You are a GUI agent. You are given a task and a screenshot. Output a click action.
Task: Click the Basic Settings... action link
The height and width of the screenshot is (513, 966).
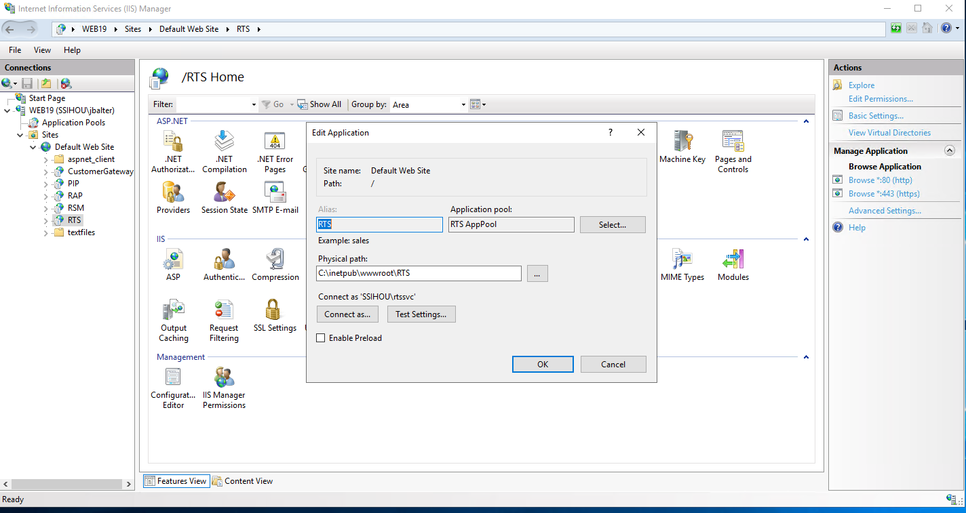(x=876, y=116)
